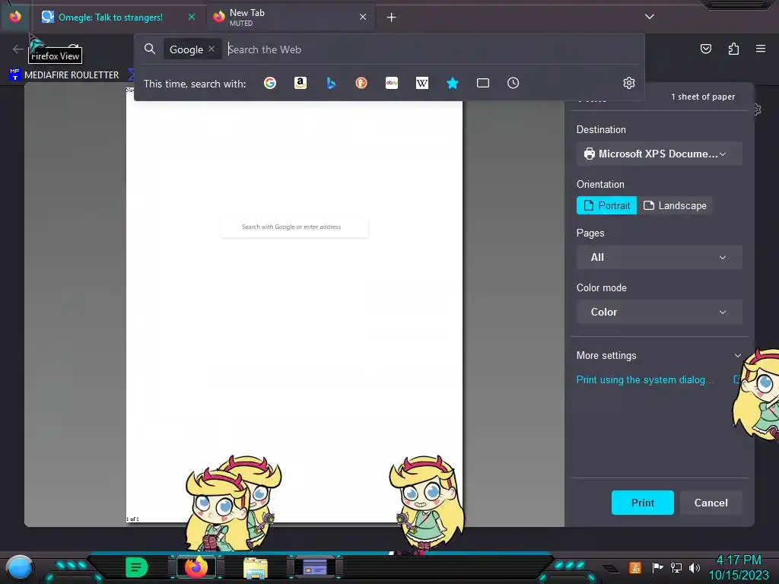Click the Print button
Viewport: 779px width, 584px height.
pos(642,503)
